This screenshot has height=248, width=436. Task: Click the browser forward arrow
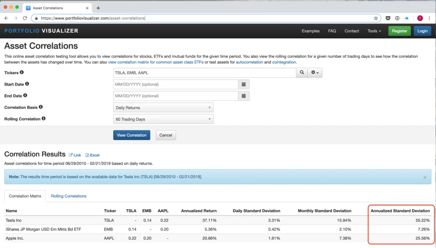click(16, 18)
